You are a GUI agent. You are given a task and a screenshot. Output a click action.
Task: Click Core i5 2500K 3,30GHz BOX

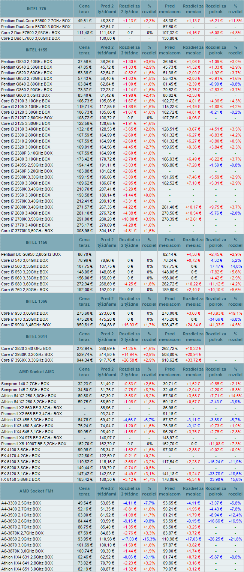click(x=27, y=177)
